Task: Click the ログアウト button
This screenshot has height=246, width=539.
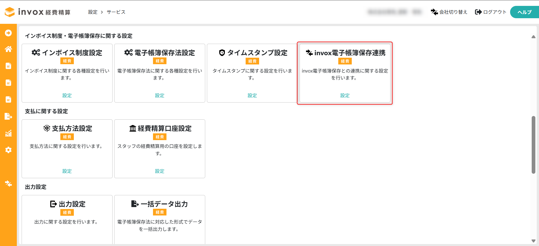Action: pyautogui.click(x=490, y=12)
